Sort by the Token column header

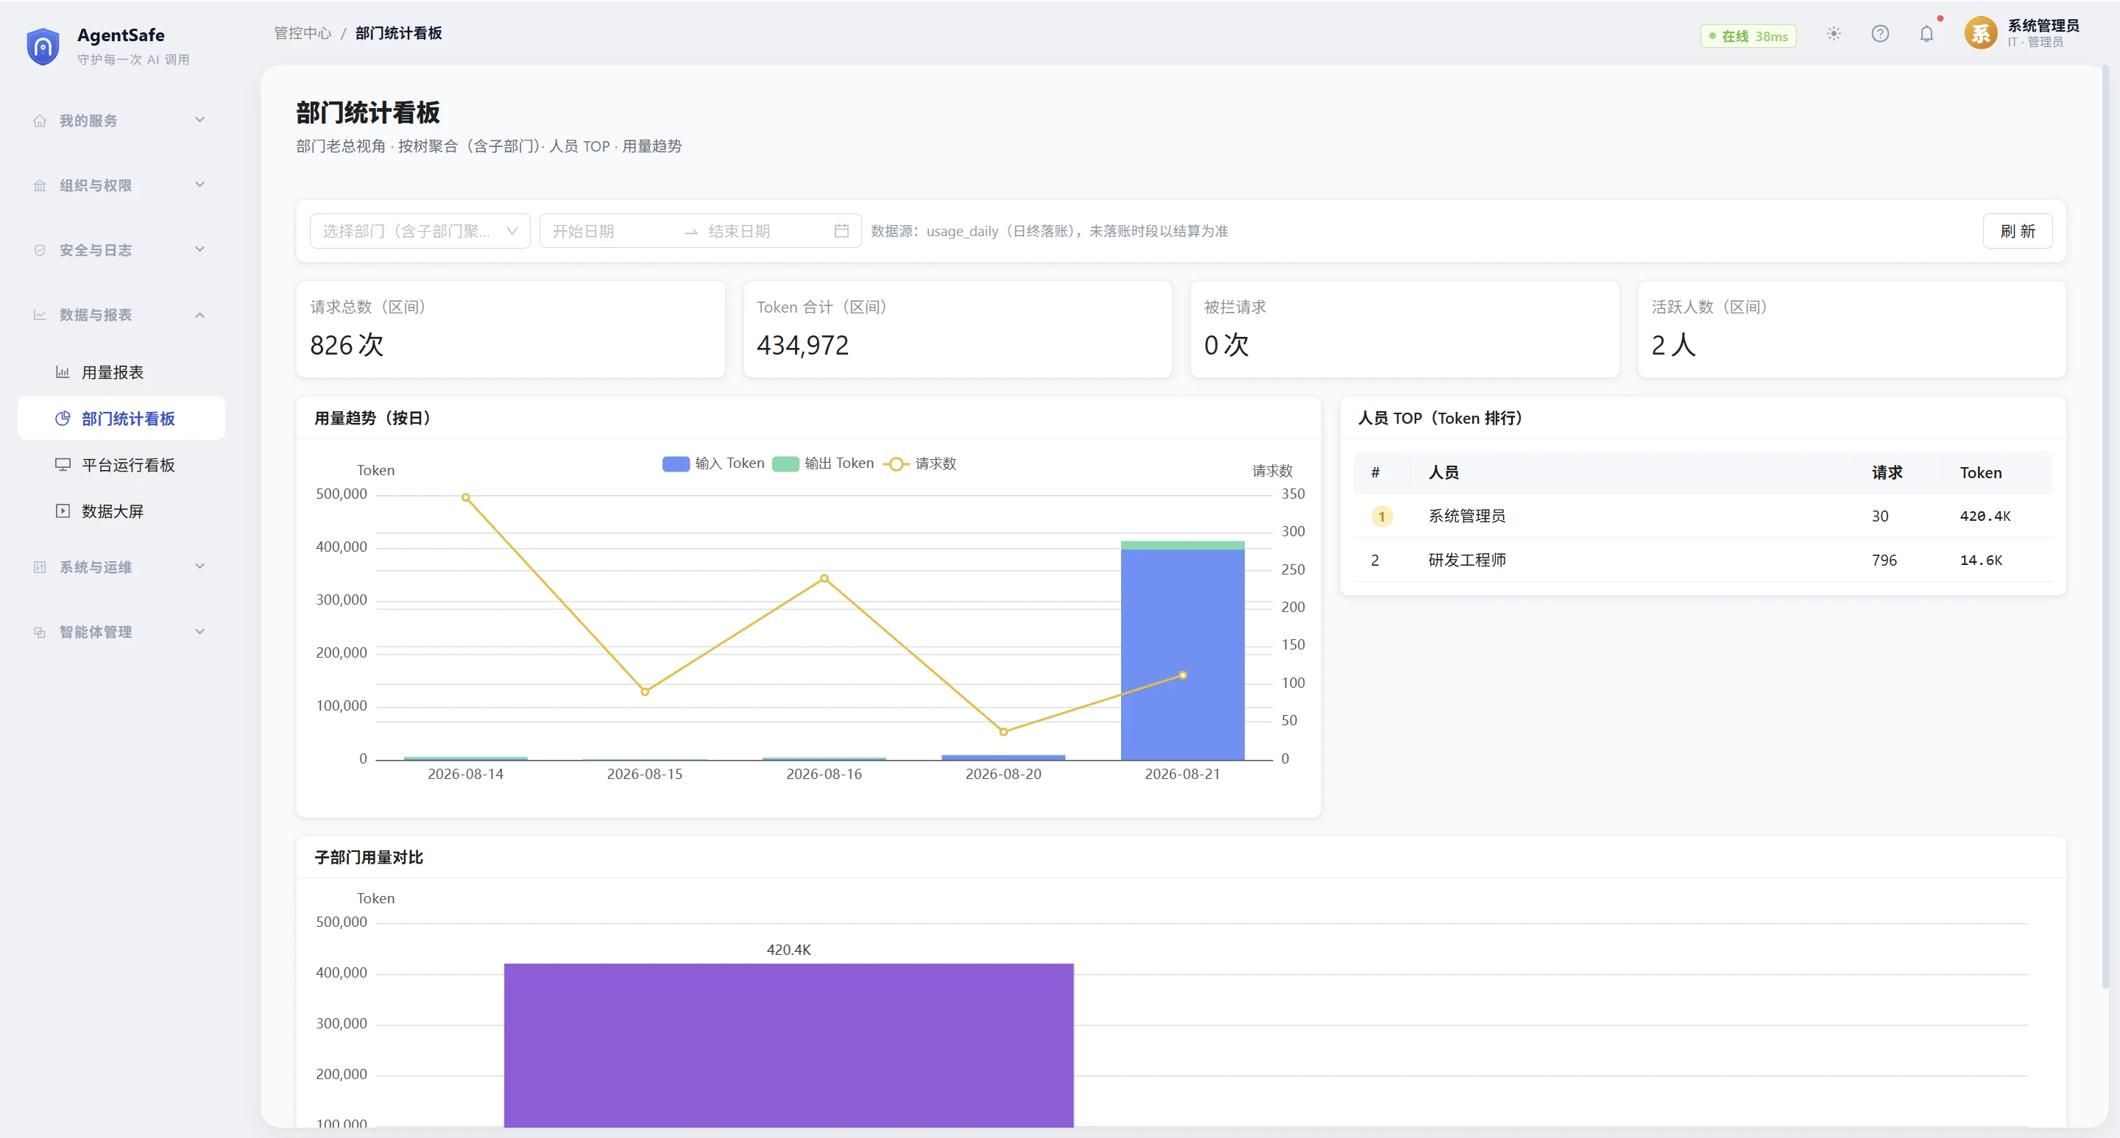click(1980, 473)
